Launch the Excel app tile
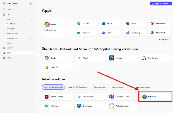 [x=135, y=23]
